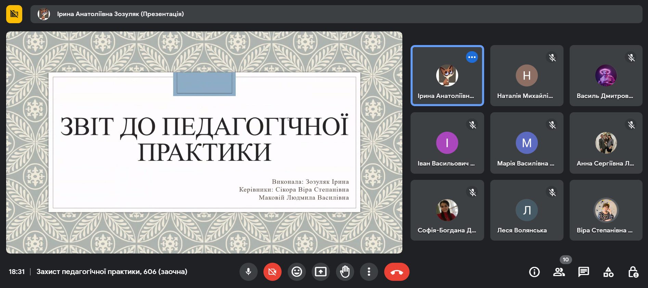Click the meeting title Захист педагогічної практики

pos(112,272)
